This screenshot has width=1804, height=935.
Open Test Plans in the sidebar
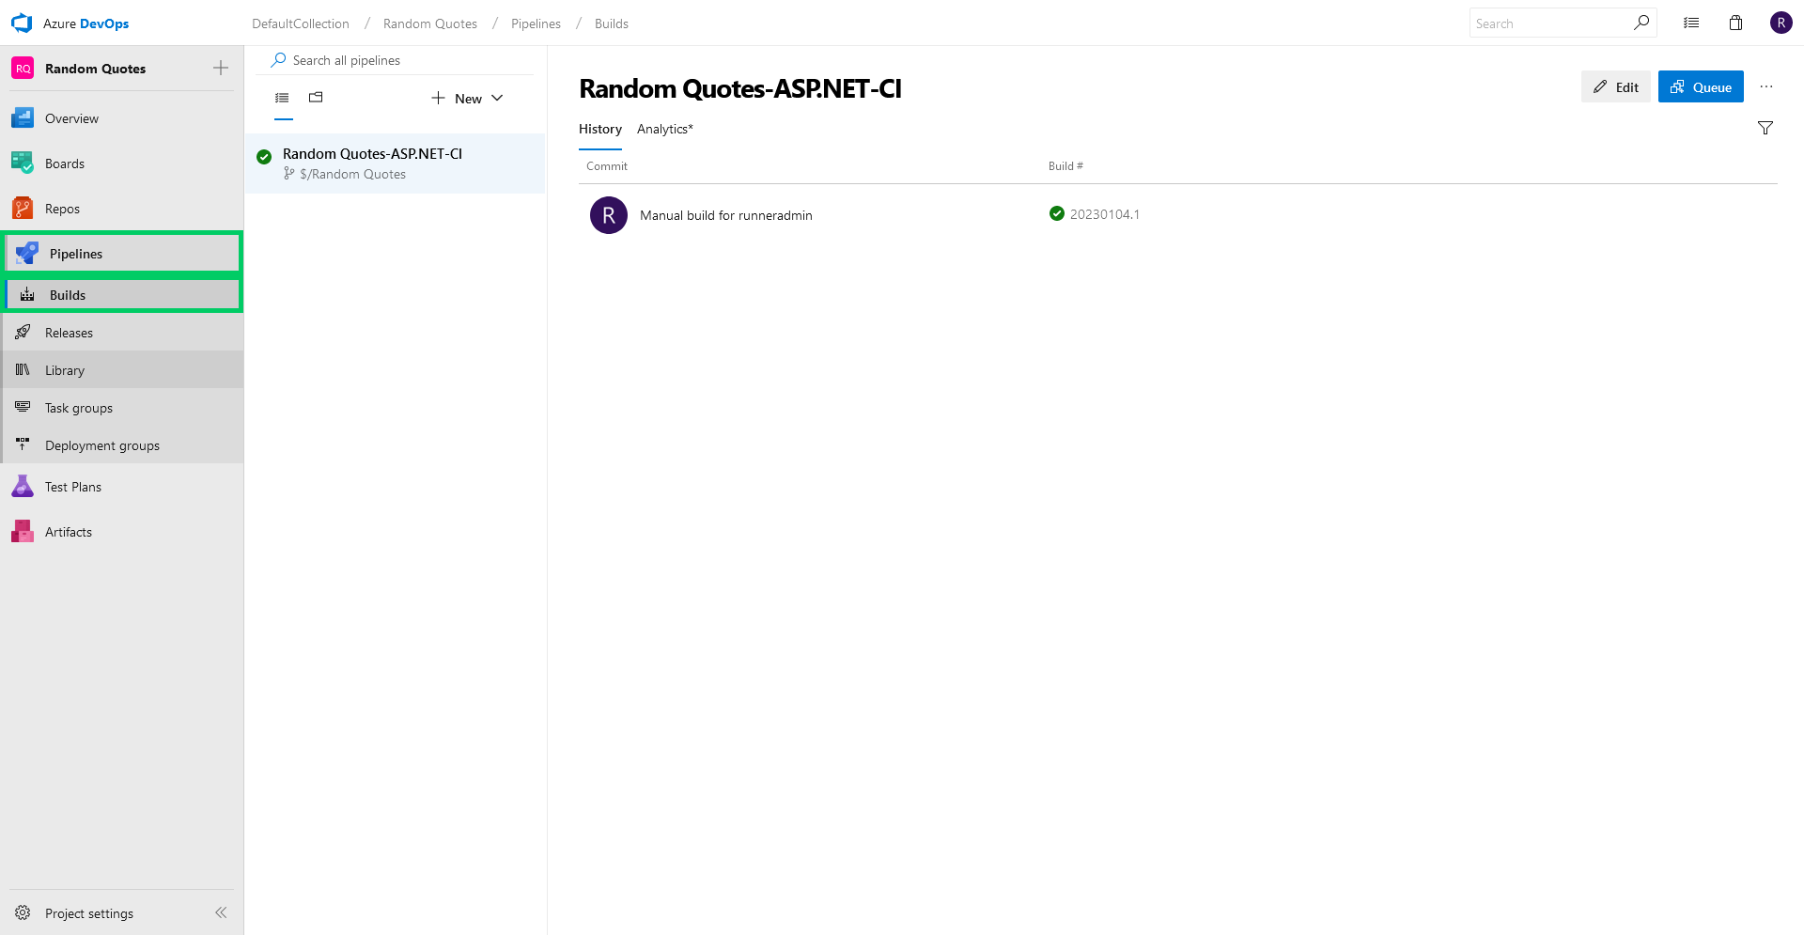pos(122,487)
